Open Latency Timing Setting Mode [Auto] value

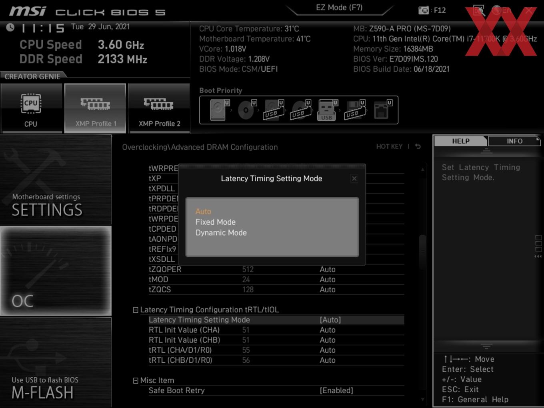[330, 320]
